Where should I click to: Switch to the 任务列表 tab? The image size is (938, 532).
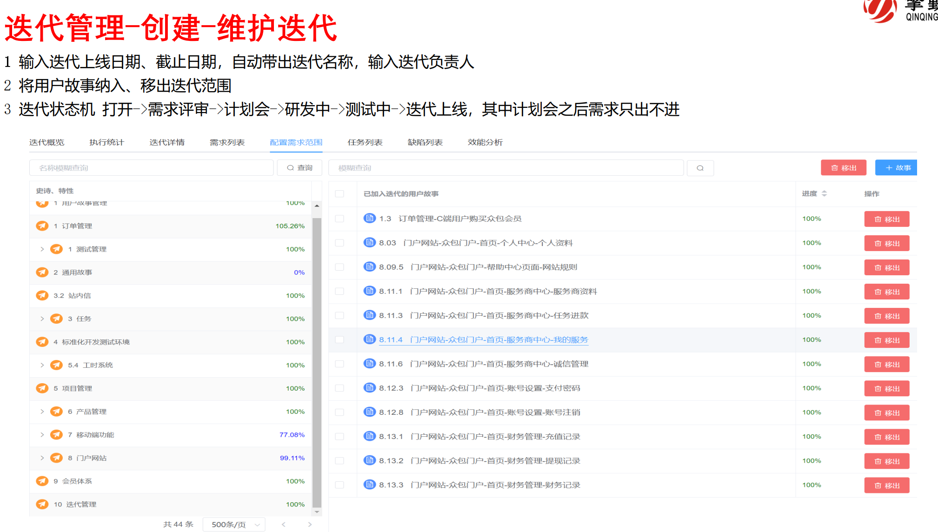(365, 142)
